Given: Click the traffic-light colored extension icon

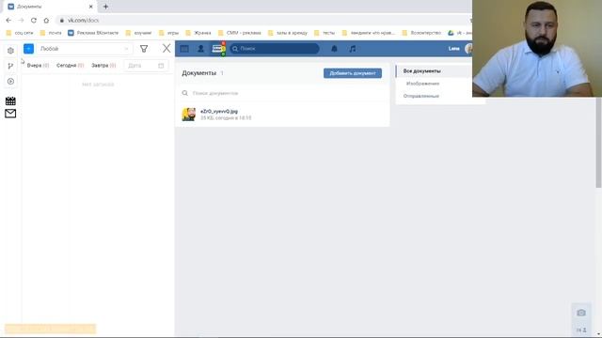Looking at the screenshot, I should click(x=218, y=49).
